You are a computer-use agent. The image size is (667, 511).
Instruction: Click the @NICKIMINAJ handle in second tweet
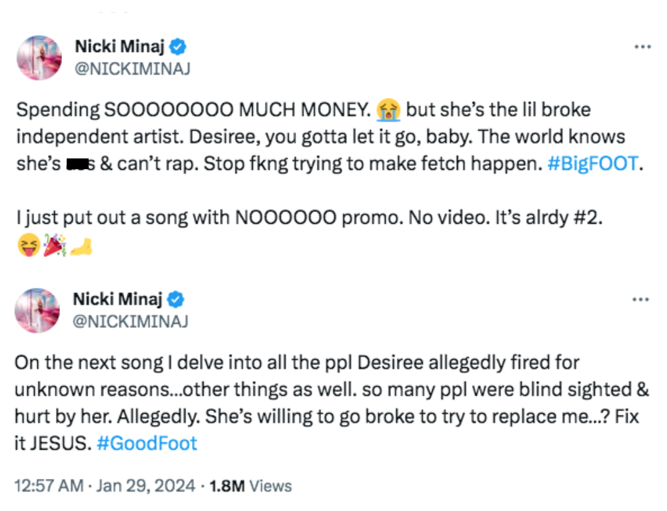[x=131, y=321]
